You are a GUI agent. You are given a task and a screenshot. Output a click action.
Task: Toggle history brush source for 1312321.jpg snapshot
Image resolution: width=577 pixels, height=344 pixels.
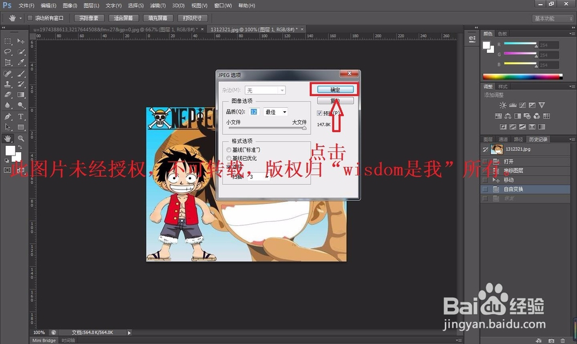click(x=485, y=149)
